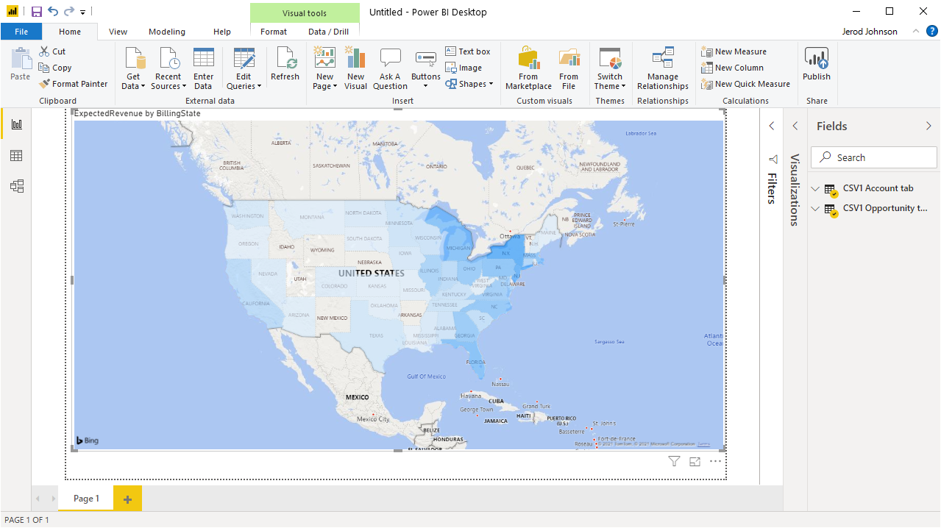The width and height of the screenshot is (941, 528).
Task: Insert a Text box
Action: pyautogui.click(x=468, y=51)
